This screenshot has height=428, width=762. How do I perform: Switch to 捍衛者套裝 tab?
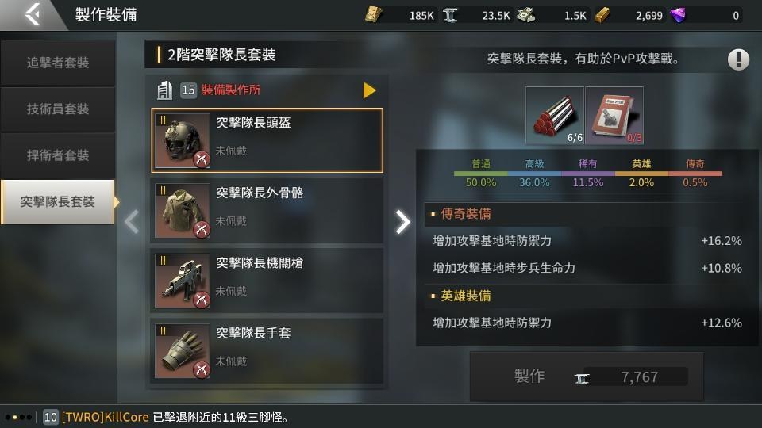[58, 155]
